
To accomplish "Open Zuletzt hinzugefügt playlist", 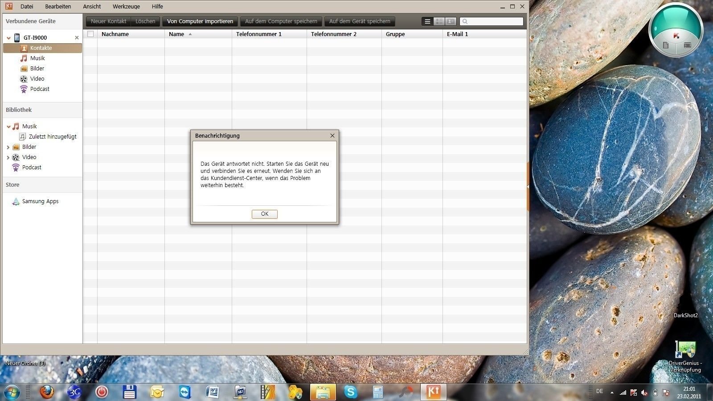I will (53, 137).
